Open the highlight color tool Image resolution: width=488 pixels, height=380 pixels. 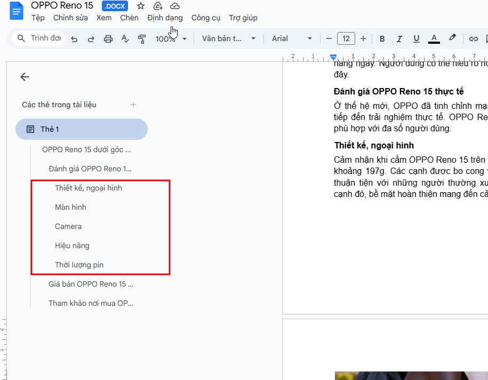[x=452, y=38]
